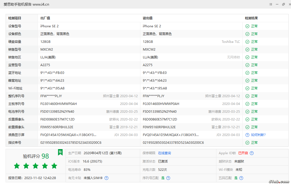Click the green check icon for 蜂窝地址
Image resolution: width=291 pixels, height=185 pixels.
pyautogui.click(x=247, y=81)
